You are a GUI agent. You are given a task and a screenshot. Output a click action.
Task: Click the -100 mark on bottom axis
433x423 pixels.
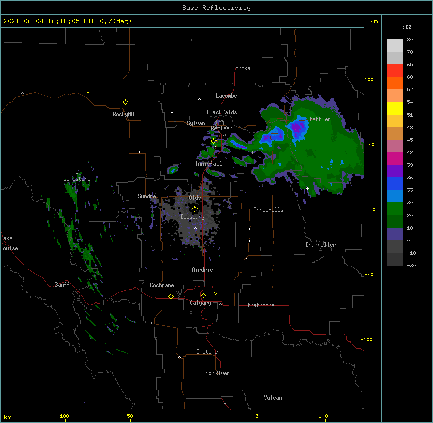coord(63,416)
